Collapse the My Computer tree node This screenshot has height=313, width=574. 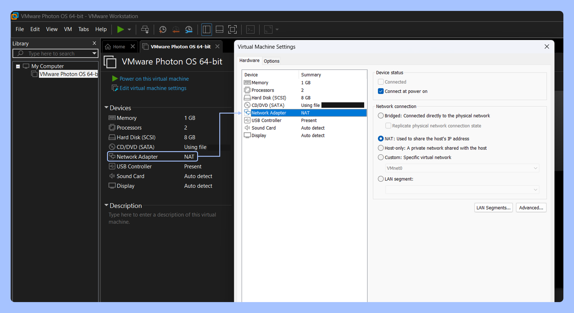(x=18, y=66)
